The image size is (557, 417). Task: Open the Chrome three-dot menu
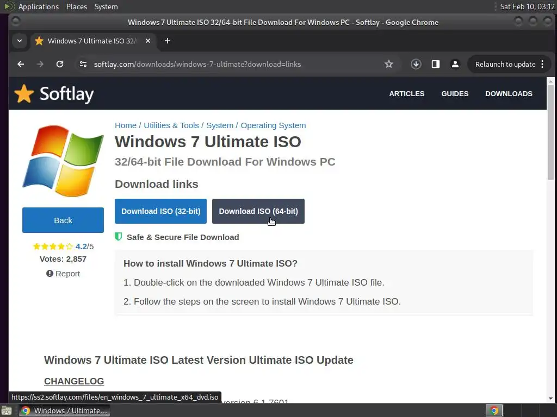coord(542,64)
